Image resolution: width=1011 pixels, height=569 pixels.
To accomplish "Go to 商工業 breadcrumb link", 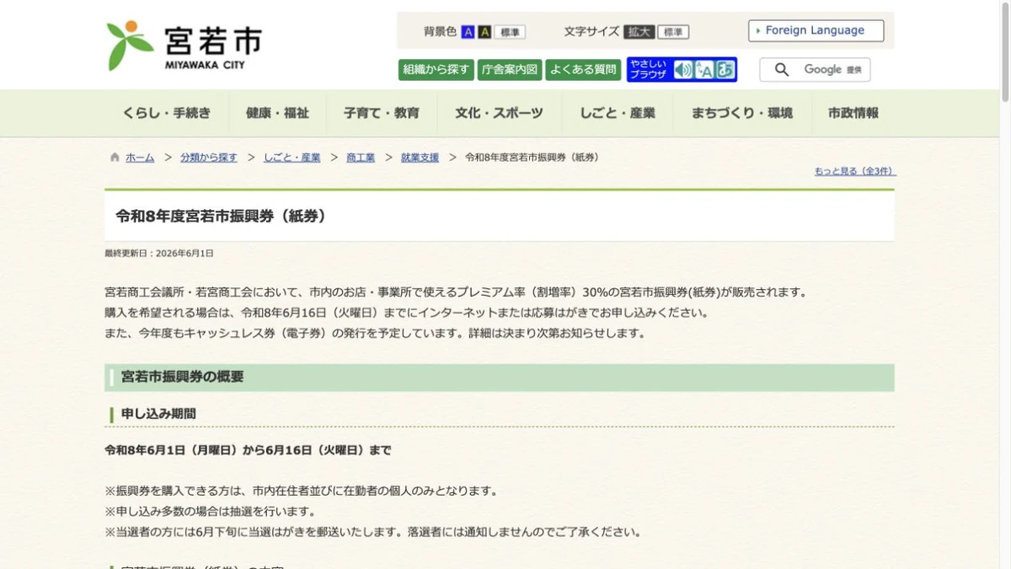I will tap(361, 158).
